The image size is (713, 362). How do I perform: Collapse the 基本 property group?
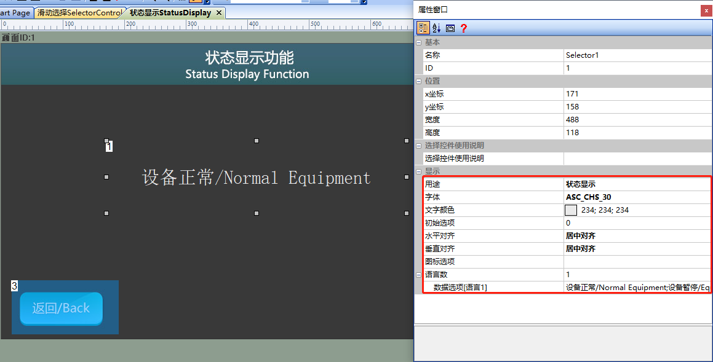pyautogui.click(x=419, y=42)
